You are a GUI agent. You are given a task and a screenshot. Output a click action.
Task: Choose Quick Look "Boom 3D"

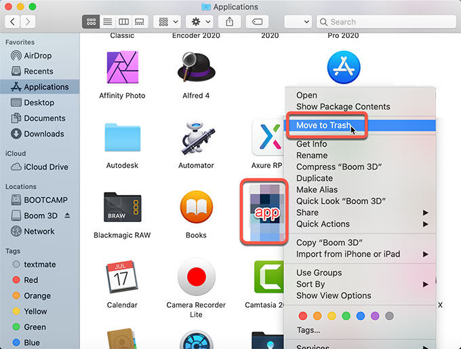(360, 202)
